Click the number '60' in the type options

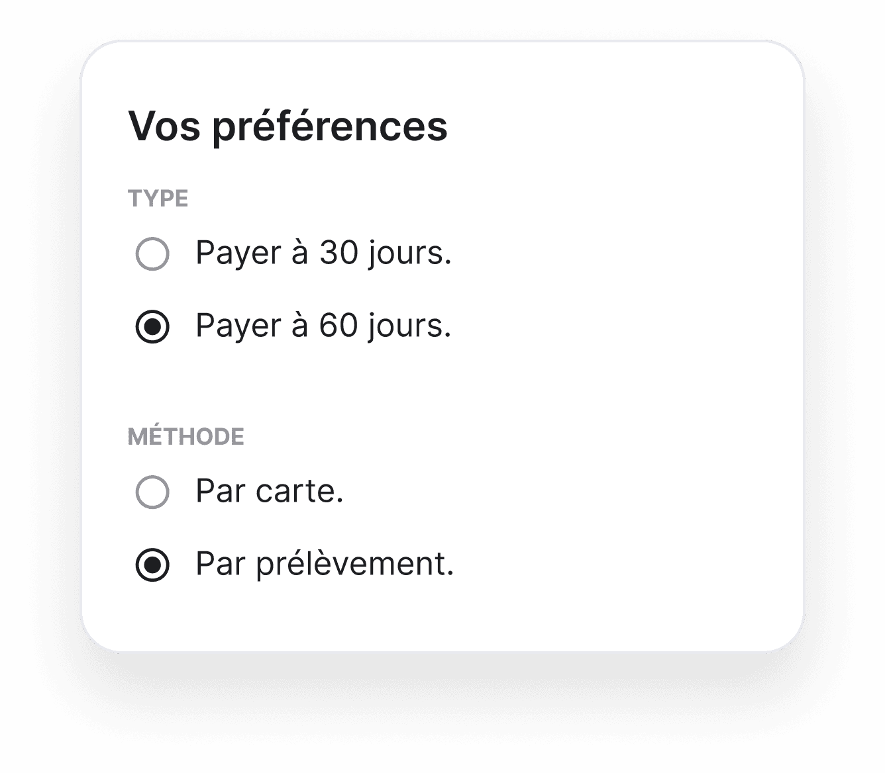click(338, 326)
